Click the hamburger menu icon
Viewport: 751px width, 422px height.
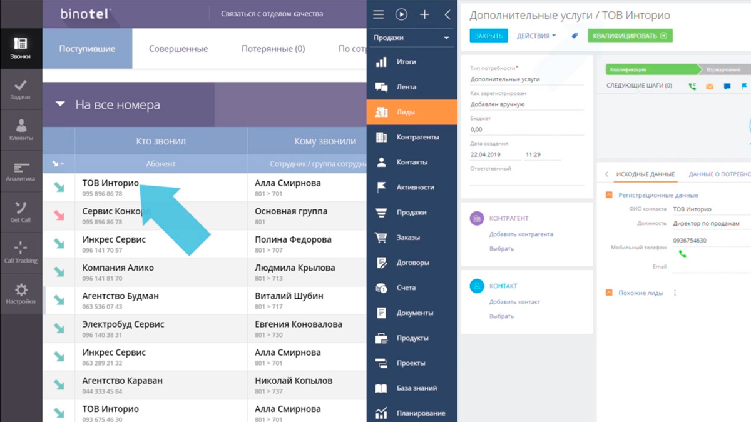[379, 14]
